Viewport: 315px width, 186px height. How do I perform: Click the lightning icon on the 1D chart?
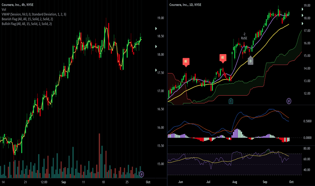pyautogui.click(x=289, y=101)
